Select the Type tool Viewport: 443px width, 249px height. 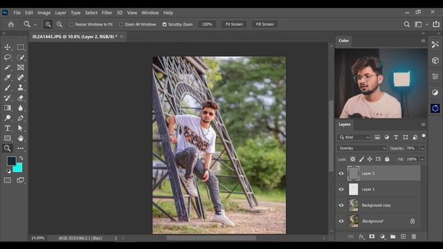pyautogui.click(x=8, y=128)
